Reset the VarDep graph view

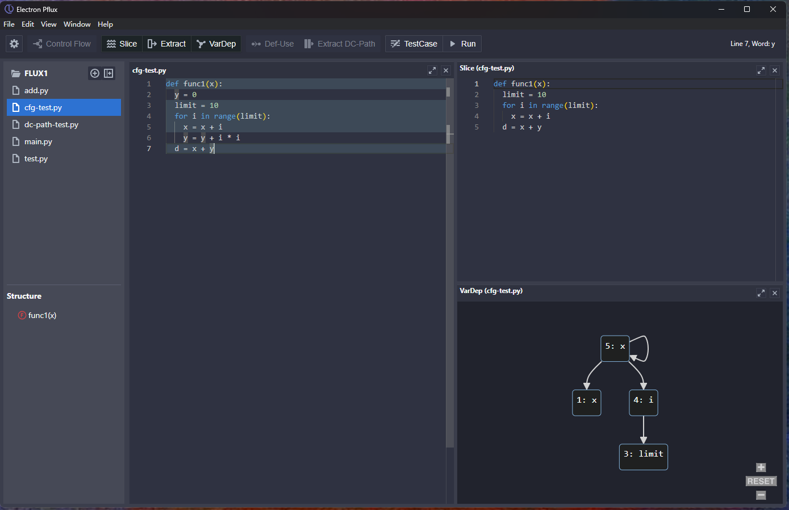[x=761, y=481]
